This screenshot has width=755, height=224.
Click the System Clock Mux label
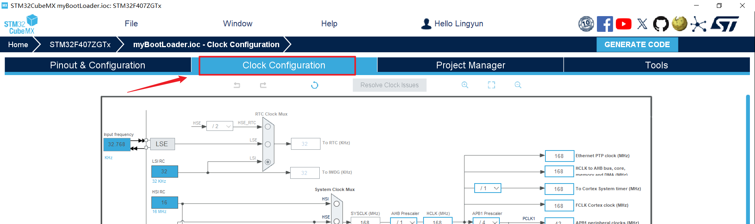pyautogui.click(x=335, y=189)
